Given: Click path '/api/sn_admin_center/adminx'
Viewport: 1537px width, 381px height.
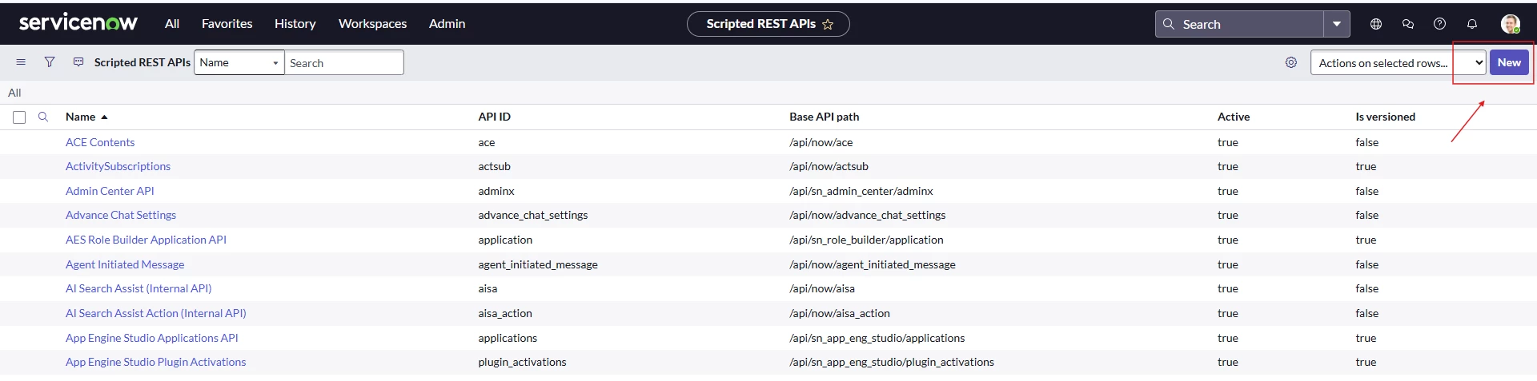Looking at the screenshot, I should [x=861, y=191].
